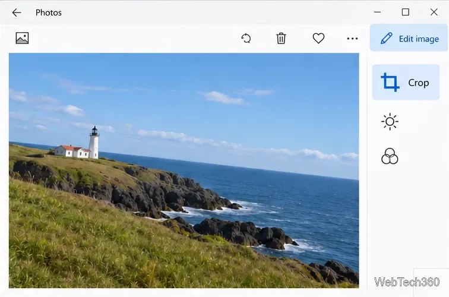Close the Photos window
Image resolution: width=449 pixels, height=297 pixels.
(x=434, y=12)
